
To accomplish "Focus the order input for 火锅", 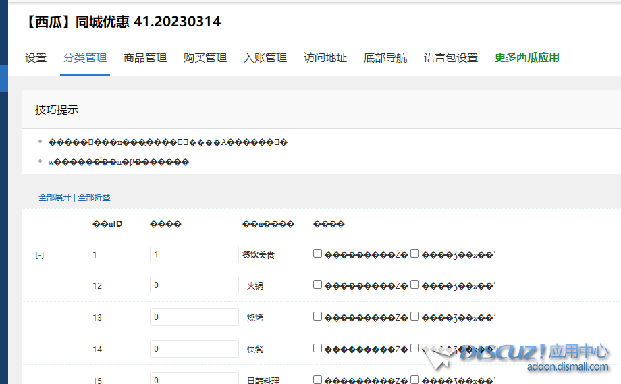I will [194, 285].
